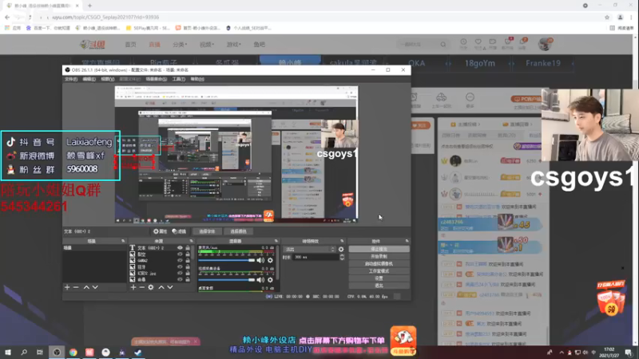Open Task View on the taskbar

click(39, 352)
